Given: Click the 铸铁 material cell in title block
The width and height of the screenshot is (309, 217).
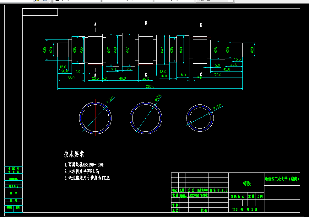Looking at the screenshot, I should tap(247, 183).
